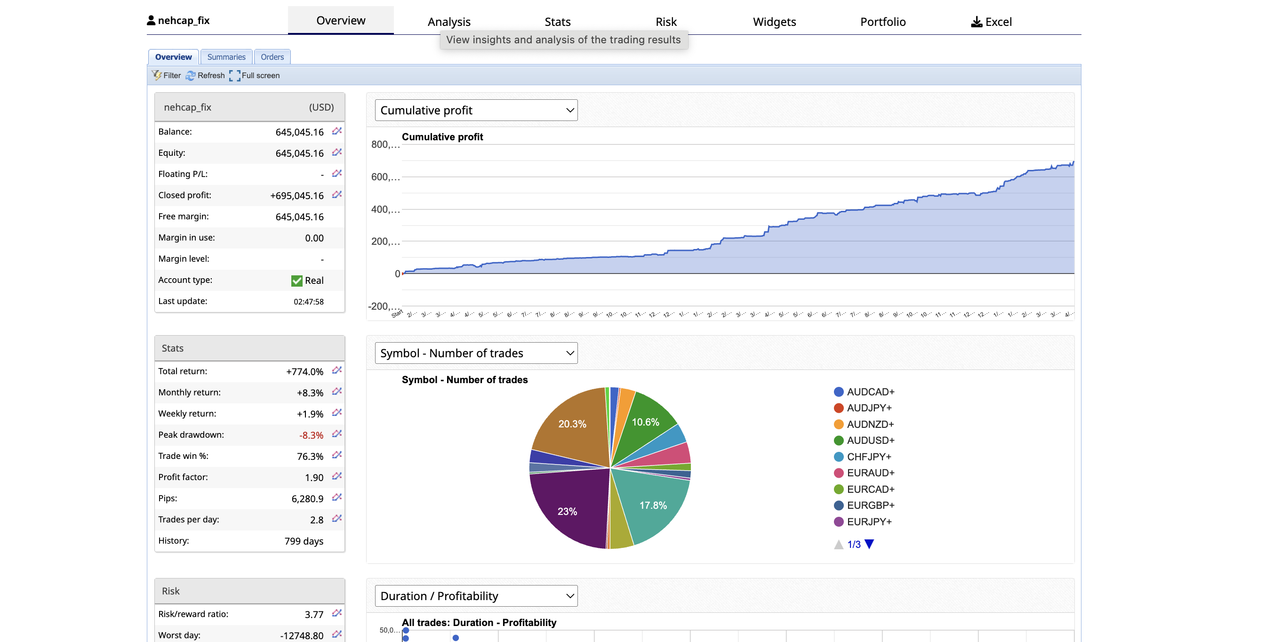Go to the Portfolio page

click(882, 22)
